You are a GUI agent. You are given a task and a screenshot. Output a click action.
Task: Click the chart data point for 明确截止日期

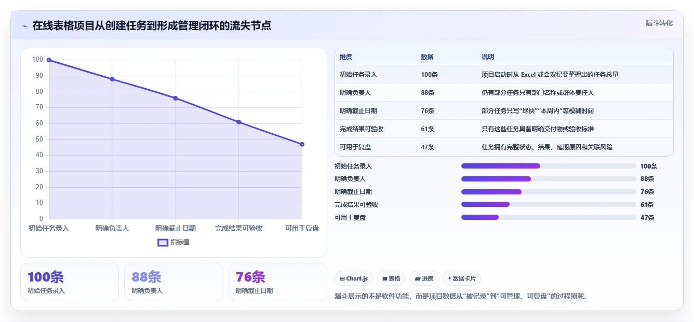(176, 98)
